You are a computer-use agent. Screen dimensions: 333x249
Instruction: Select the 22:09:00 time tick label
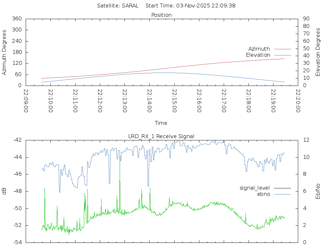point(26,101)
